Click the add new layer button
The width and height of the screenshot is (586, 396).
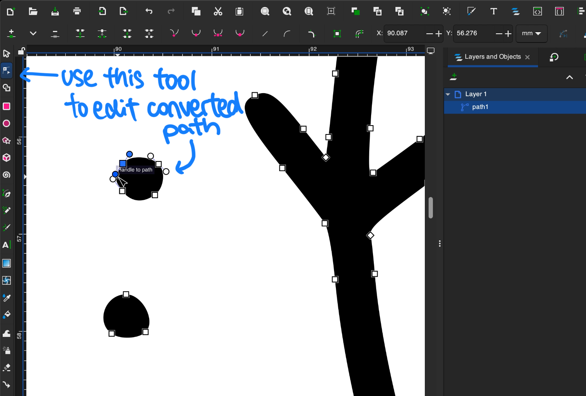453,77
